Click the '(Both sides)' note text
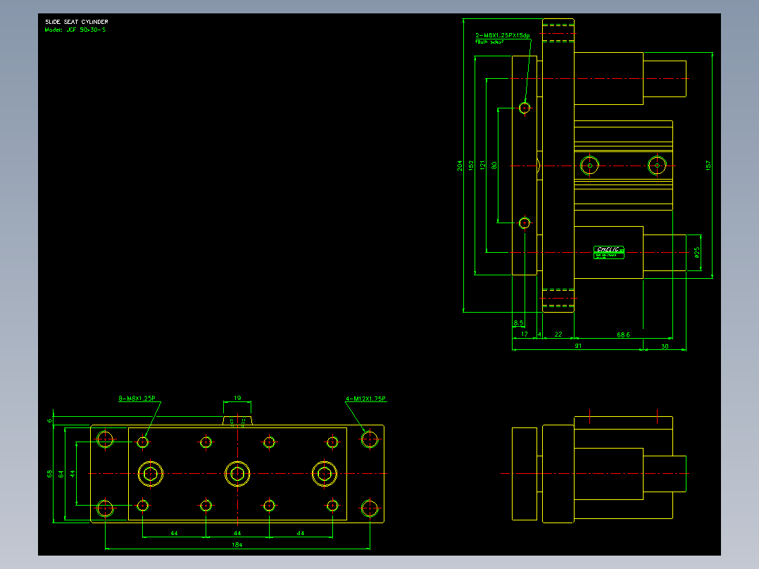Image resolution: width=759 pixels, height=569 pixels. tap(489, 42)
